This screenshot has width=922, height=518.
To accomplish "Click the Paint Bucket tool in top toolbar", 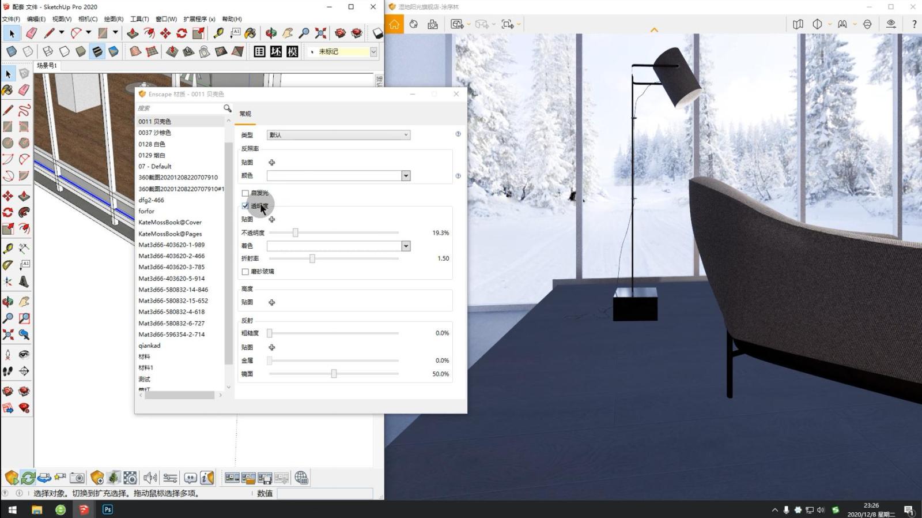I will (x=250, y=33).
